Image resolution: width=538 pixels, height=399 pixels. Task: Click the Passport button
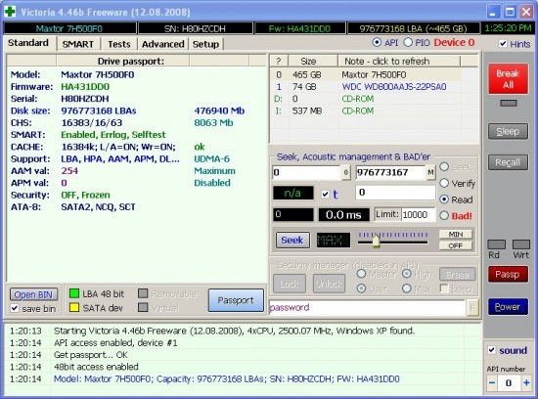click(x=236, y=300)
